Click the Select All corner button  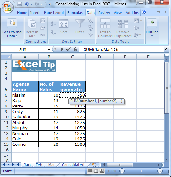coord(6,57)
